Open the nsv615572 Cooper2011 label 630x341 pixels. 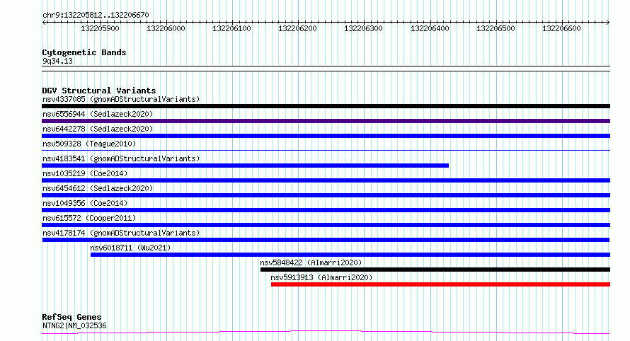pyautogui.click(x=89, y=218)
